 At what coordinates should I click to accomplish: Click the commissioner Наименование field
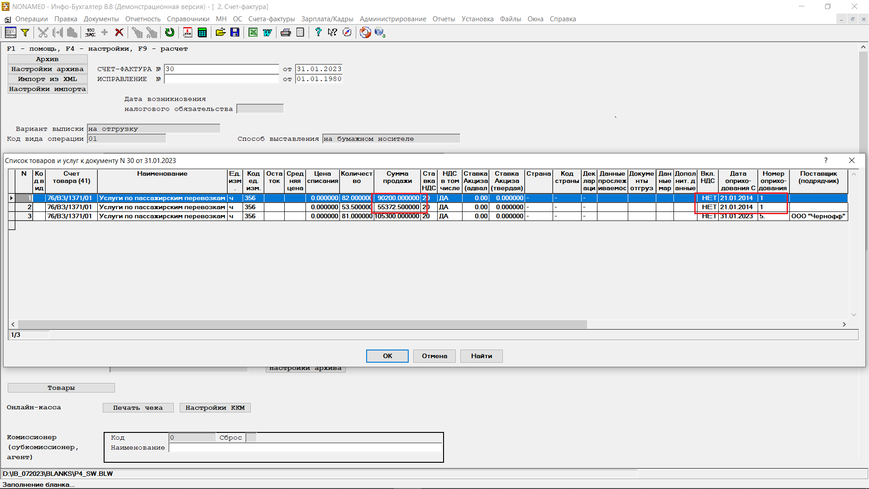tap(306, 448)
